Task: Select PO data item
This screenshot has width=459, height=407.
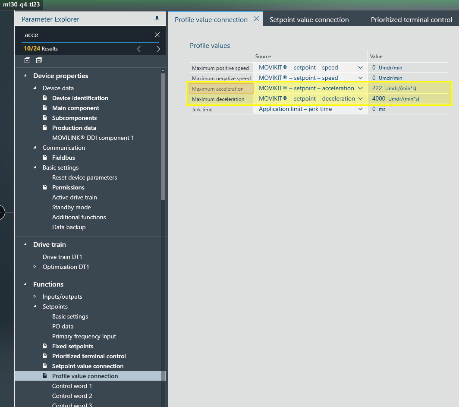Action: click(x=63, y=326)
